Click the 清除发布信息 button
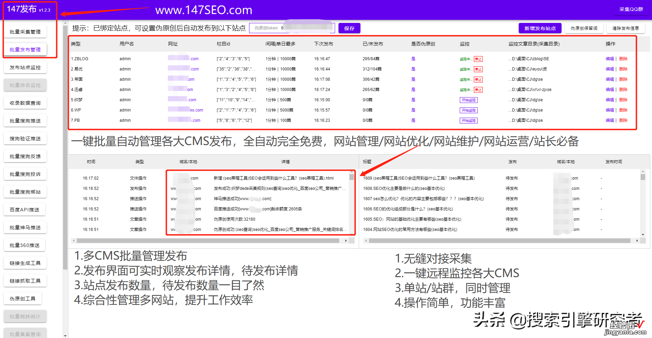Image resolution: width=652 pixels, height=338 pixels. 626,28
